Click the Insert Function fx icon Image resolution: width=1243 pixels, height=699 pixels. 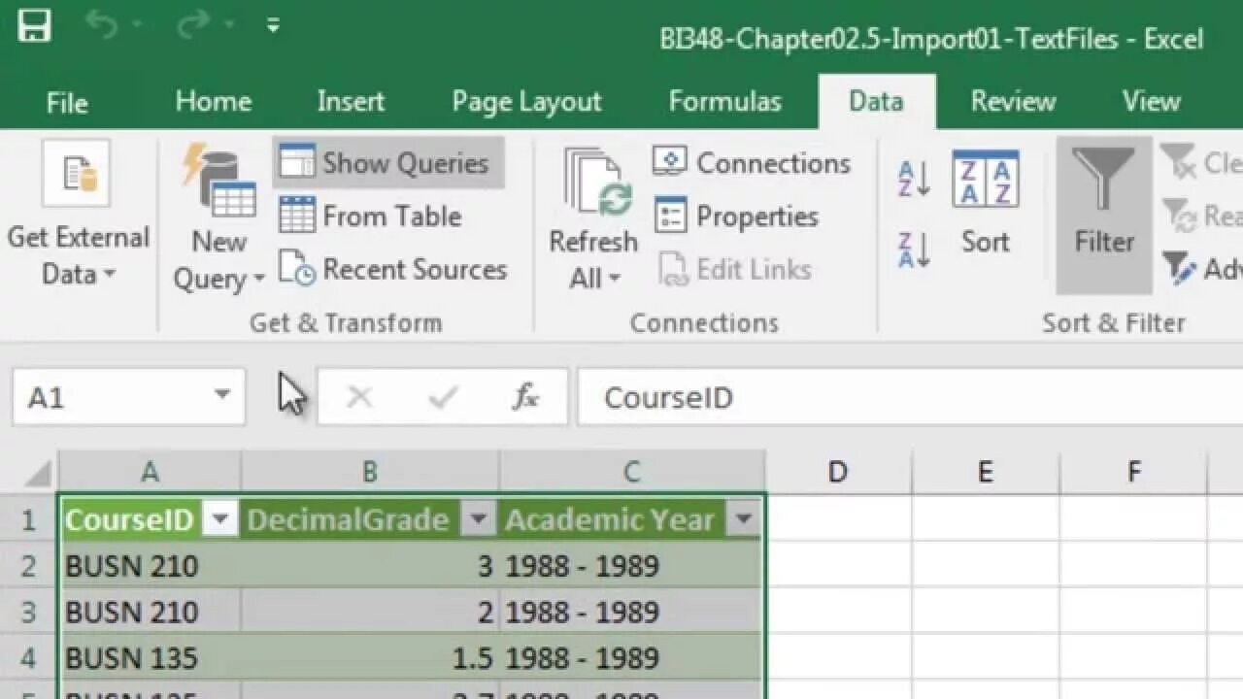pos(525,397)
